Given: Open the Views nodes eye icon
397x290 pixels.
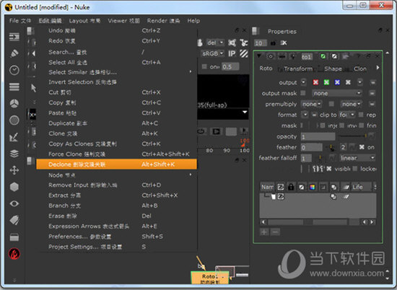Looking at the screenshot, I should coord(14,203).
